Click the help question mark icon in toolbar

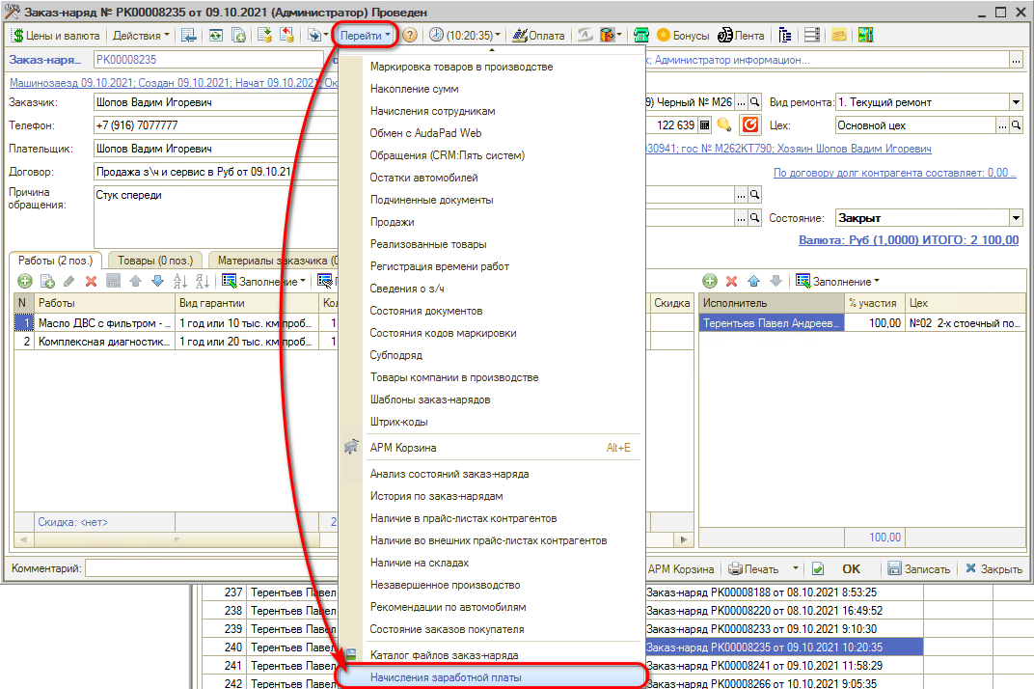pos(410,36)
